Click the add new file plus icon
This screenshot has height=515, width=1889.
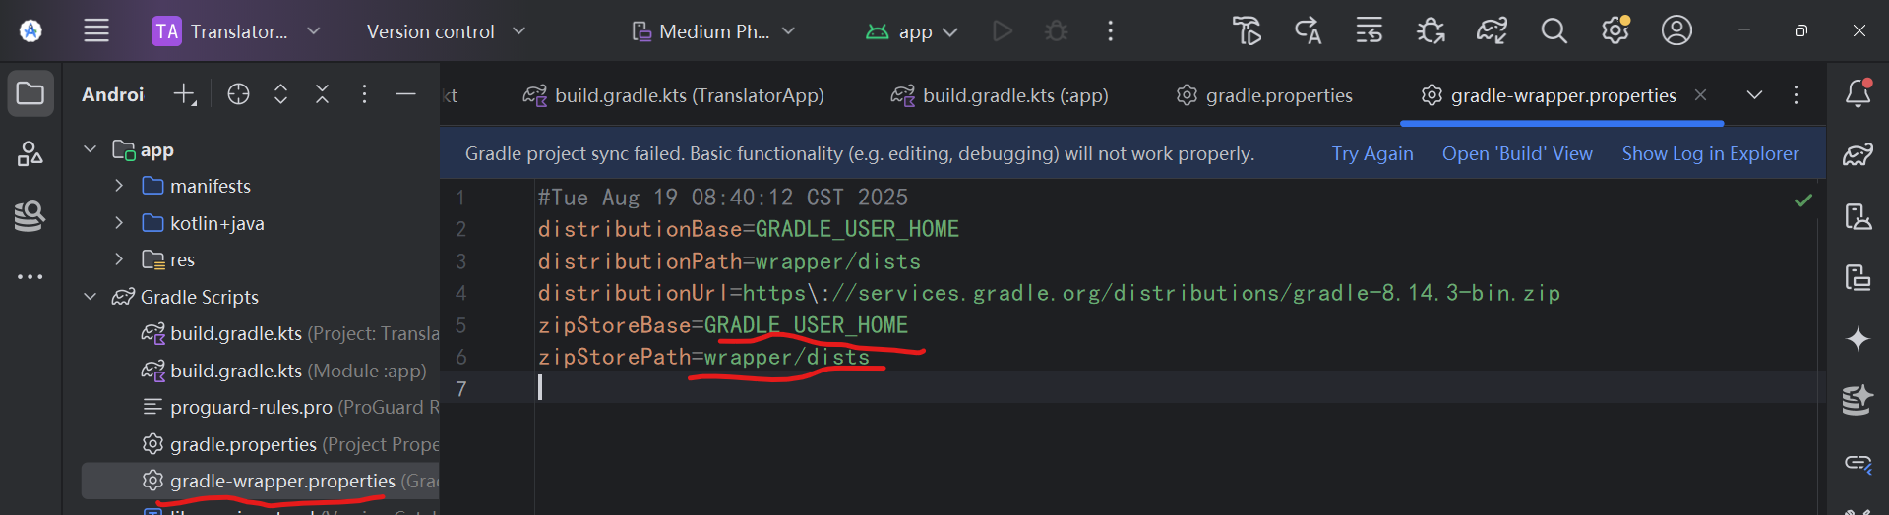point(185,94)
